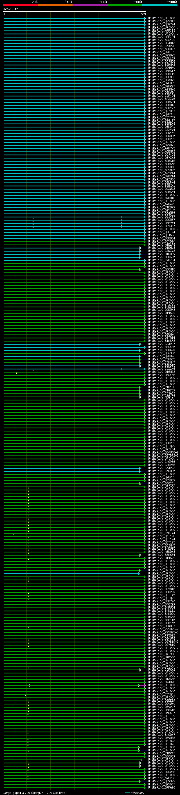Click the red 20% identity legend segment
Image resolution: width=180 pixels, height=795 pixels.
tap(20, 5)
